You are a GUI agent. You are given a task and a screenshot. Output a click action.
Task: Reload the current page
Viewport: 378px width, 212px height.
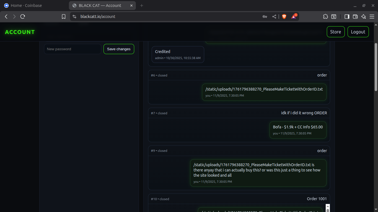[x=23, y=17]
